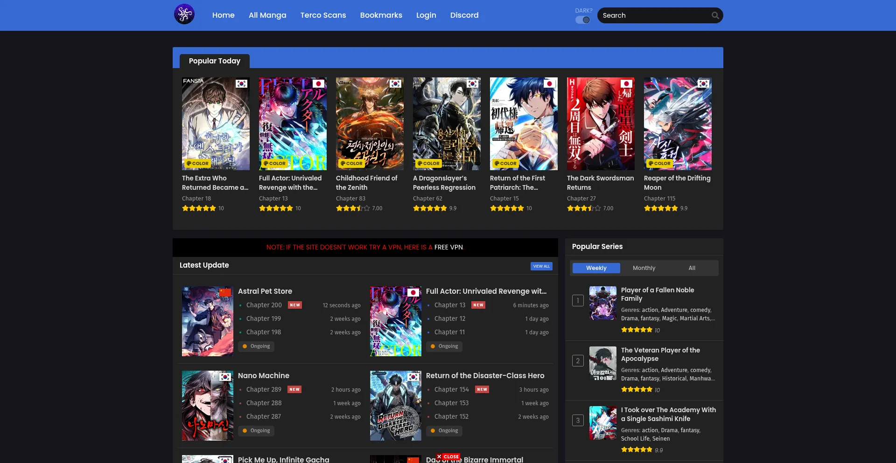Close the ad with the red CLOSE button
The height and width of the screenshot is (463, 896).
[x=448, y=456]
